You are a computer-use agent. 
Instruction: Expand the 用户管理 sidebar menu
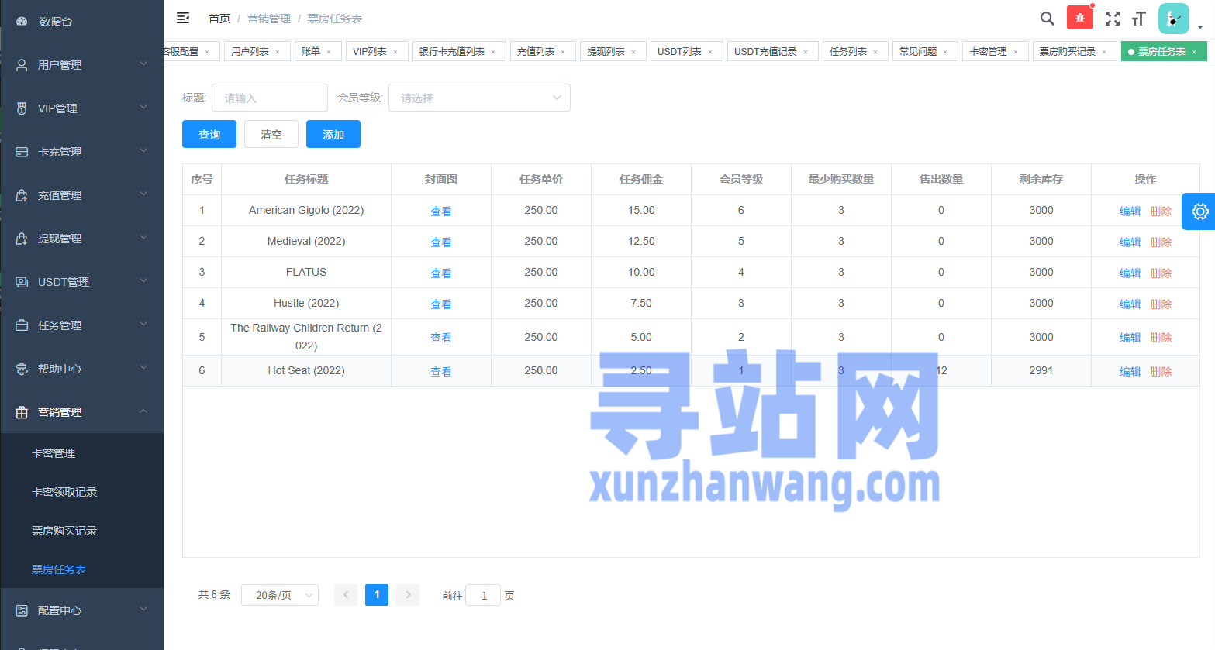click(x=81, y=65)
